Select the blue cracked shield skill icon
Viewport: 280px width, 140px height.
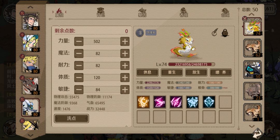(209, 102)
